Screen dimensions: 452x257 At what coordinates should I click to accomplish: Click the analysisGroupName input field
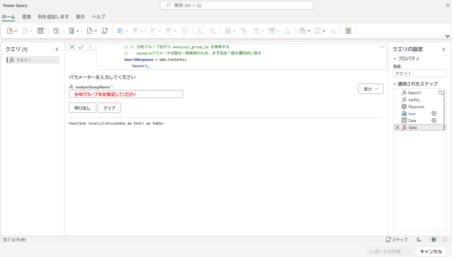tap(126, 94)
